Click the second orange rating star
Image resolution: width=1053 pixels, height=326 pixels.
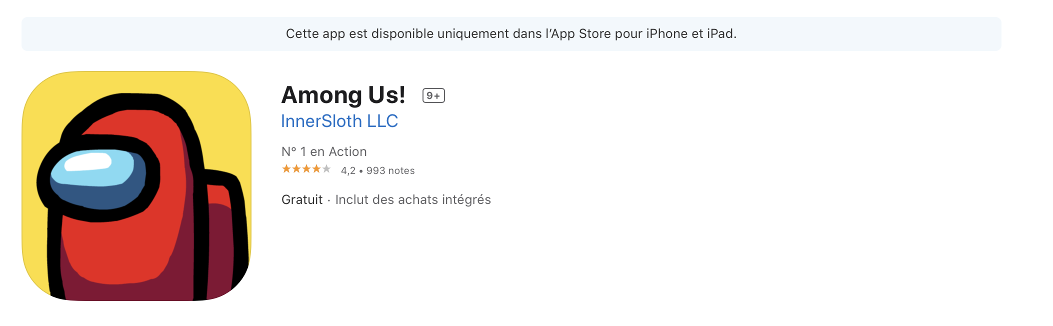[x=296, y=169]
